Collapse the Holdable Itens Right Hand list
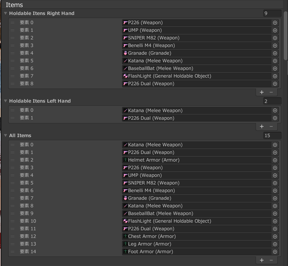Image resolution: width=288 pixels, height=266 pixels. 5,13
